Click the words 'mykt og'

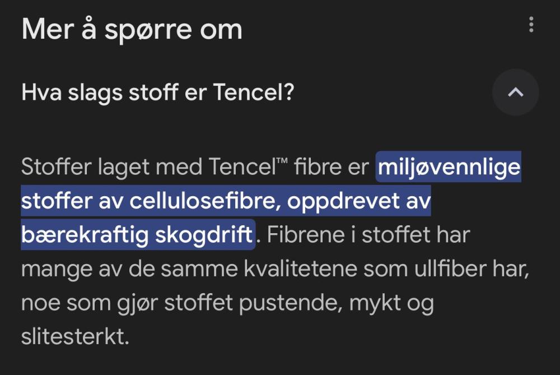391,303
